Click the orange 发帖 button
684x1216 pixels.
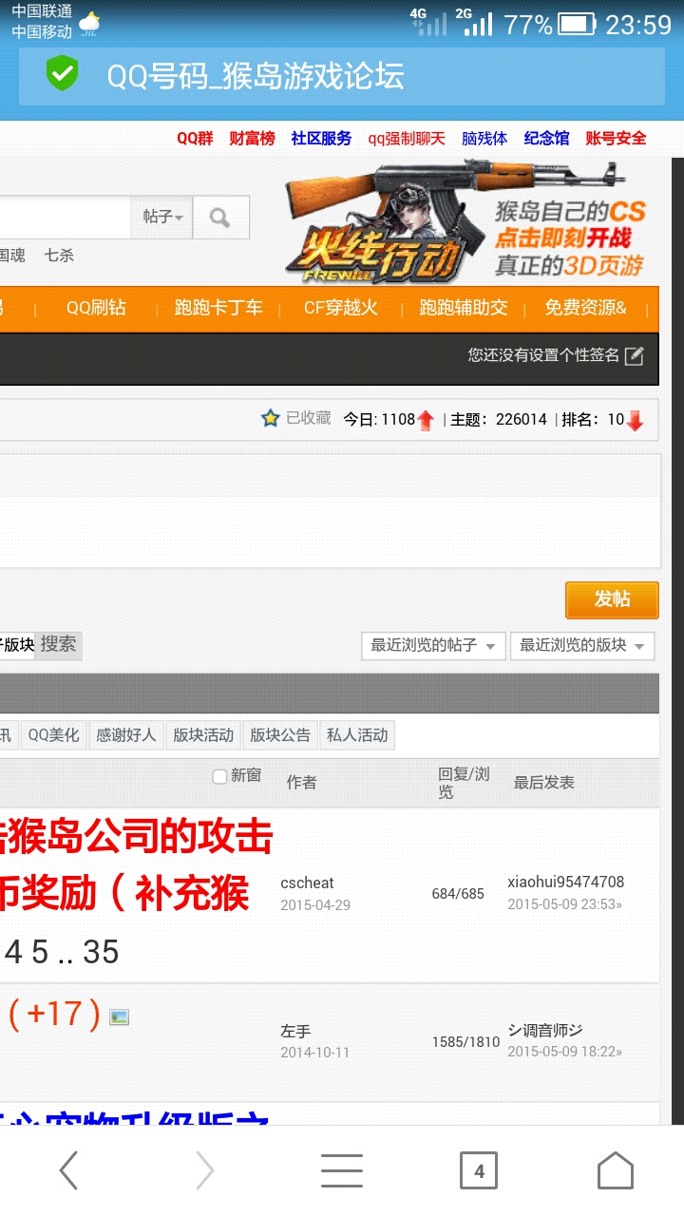pos(612,599)
